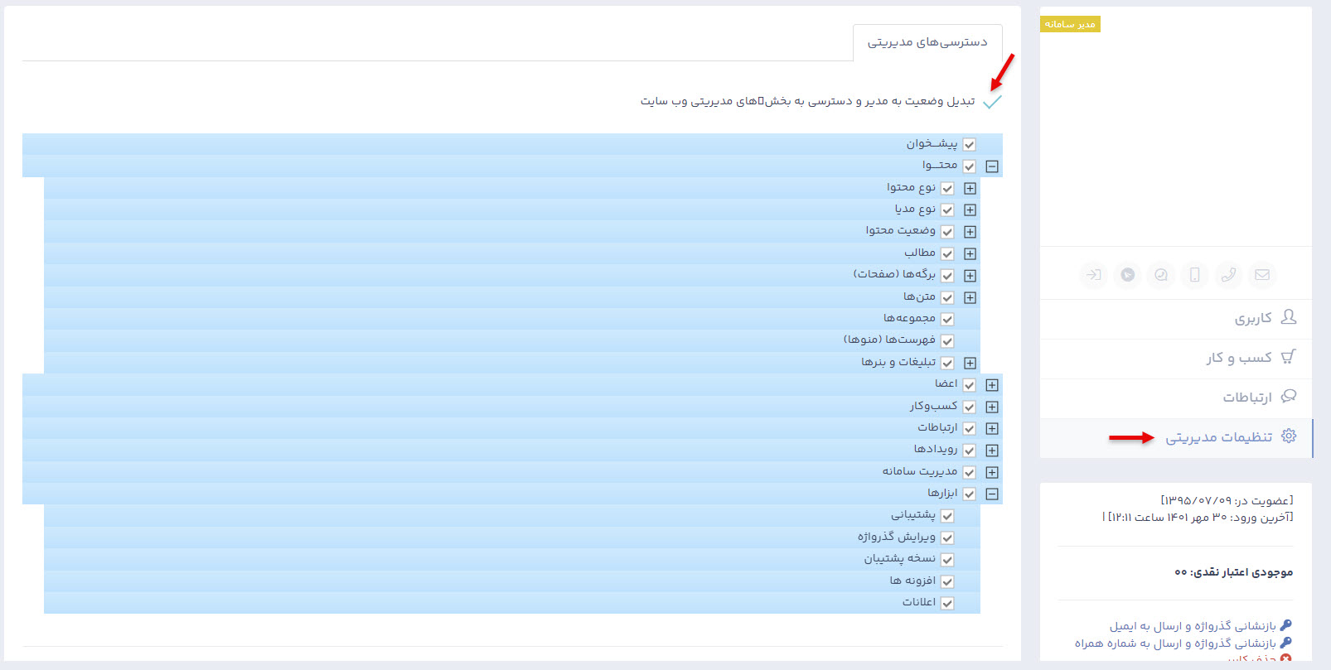The image size is (1331, 670).
Task: Uncheck the مدیریت سامانه checkbox
Action: (x=970, y=472)
